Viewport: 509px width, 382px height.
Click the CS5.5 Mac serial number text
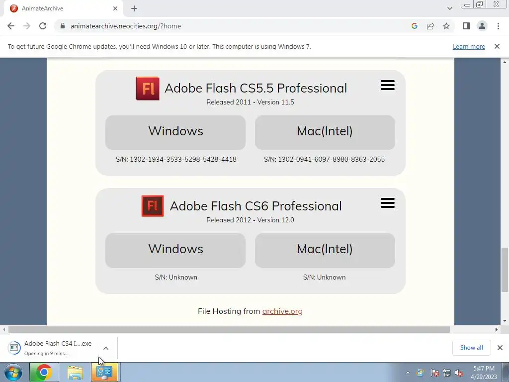pos(324,159)
